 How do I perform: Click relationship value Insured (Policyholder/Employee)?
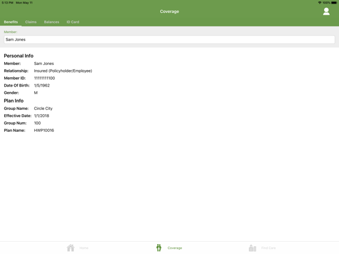(x=63, y=71)
